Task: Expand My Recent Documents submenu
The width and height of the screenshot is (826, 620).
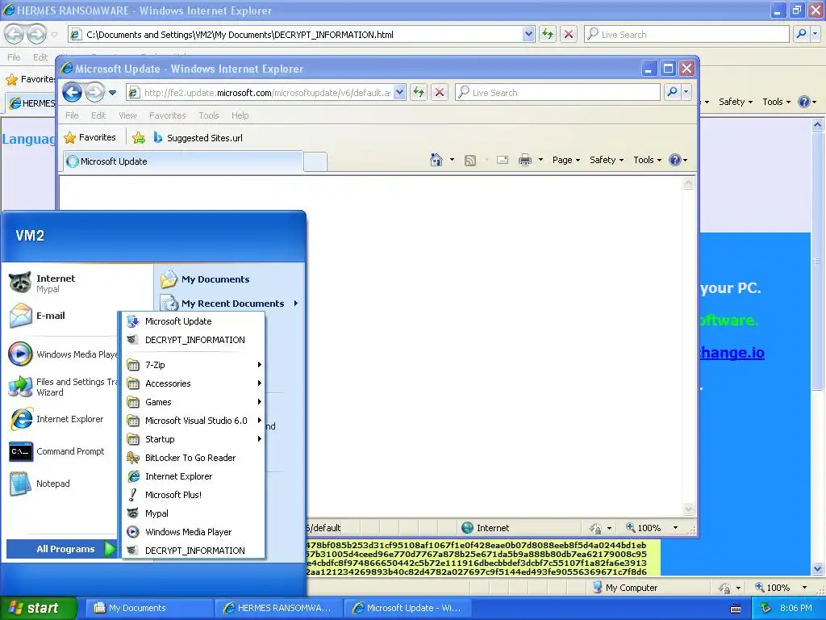Action: [x=230, y=304]
